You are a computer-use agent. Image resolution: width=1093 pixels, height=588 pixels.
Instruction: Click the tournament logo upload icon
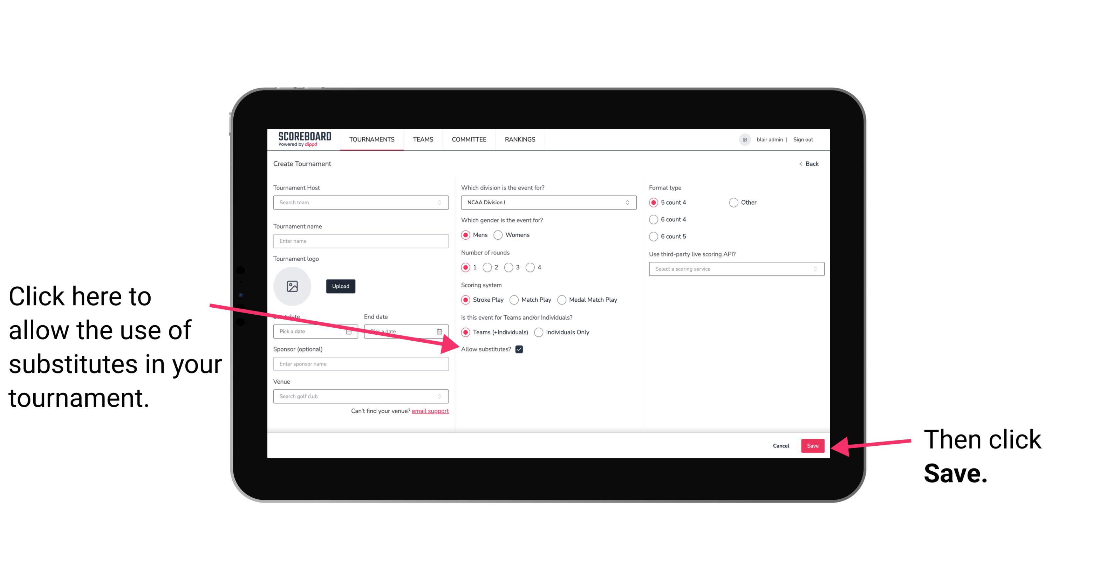[x=292, y=285]
